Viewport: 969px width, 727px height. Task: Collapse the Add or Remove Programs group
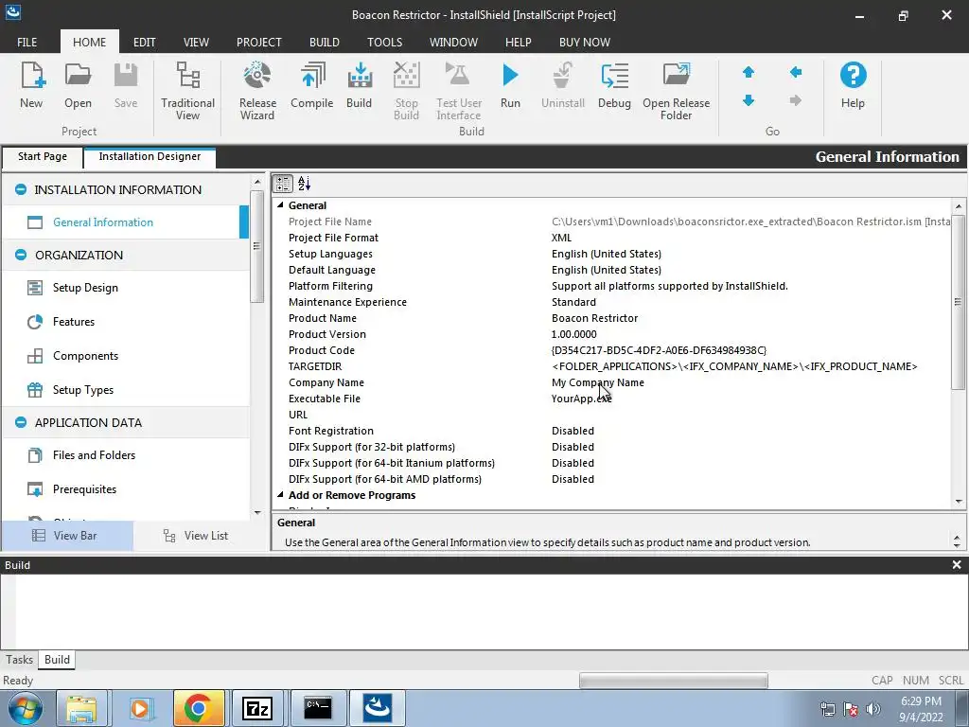280,494
